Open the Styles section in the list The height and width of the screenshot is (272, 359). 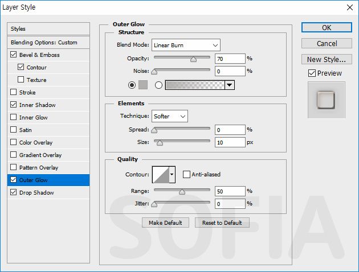48,29
